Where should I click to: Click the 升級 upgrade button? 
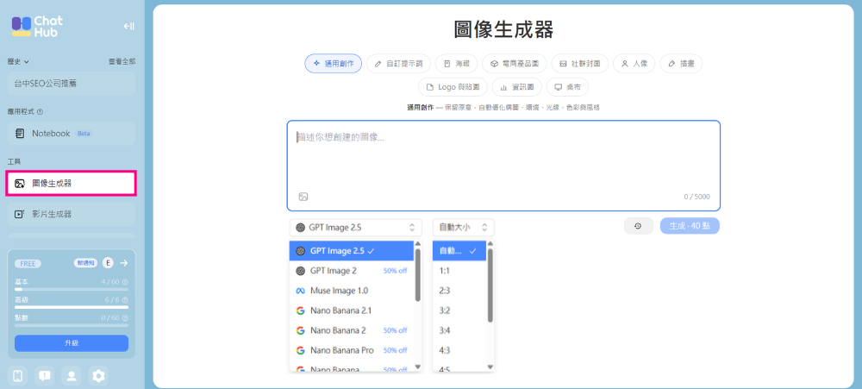click(x=72, y=342)
